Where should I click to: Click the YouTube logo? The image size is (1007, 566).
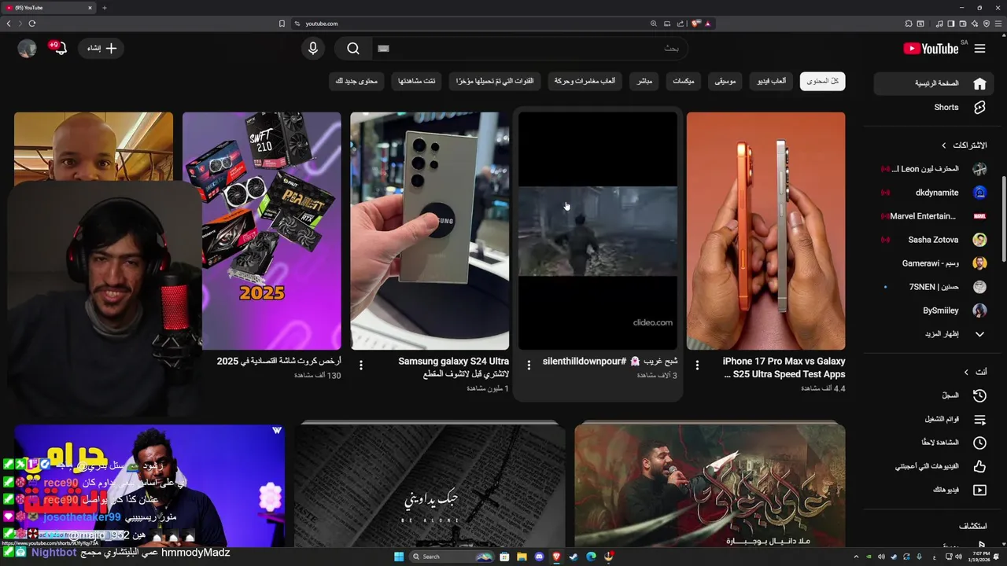[931, 49]
